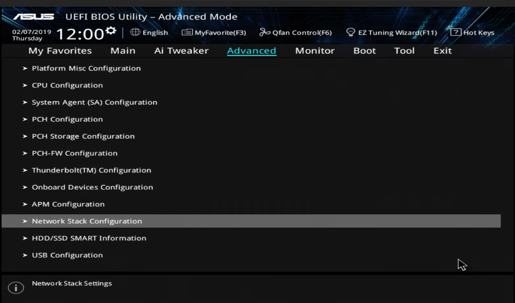Open PCH Storage Configuration
Viewport: 515px width, 303px height.
83,136
